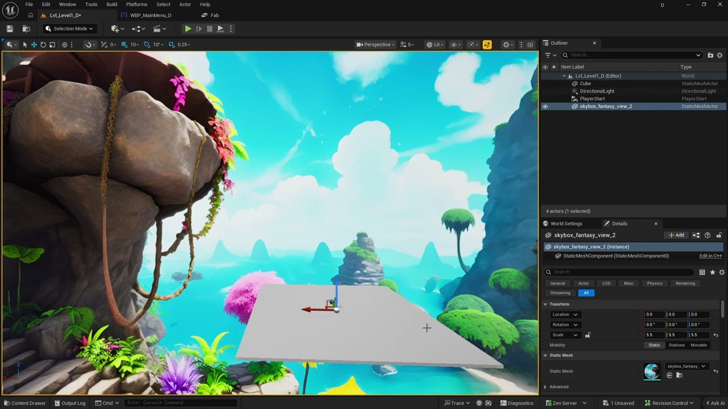Select the Scale tool in viewport toolbar
The width and height of the screenshot is (728, 409).
pos(52,44)
